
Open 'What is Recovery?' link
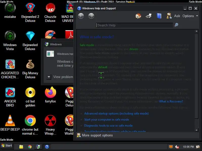click(171, 101)
